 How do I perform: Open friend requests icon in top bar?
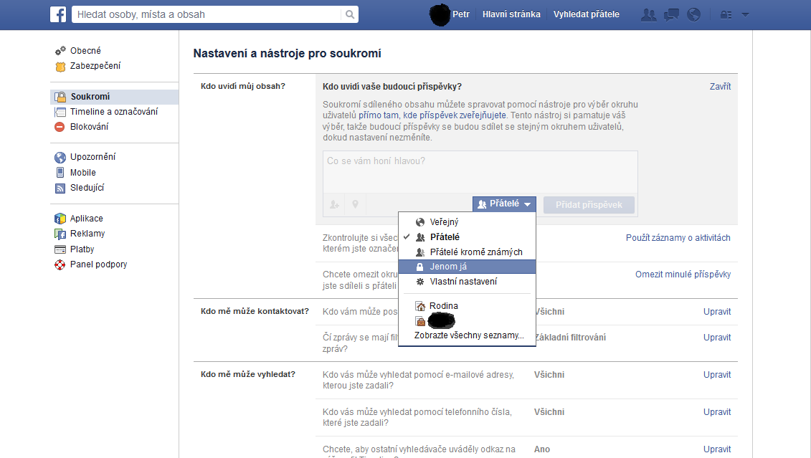(648, 14)
